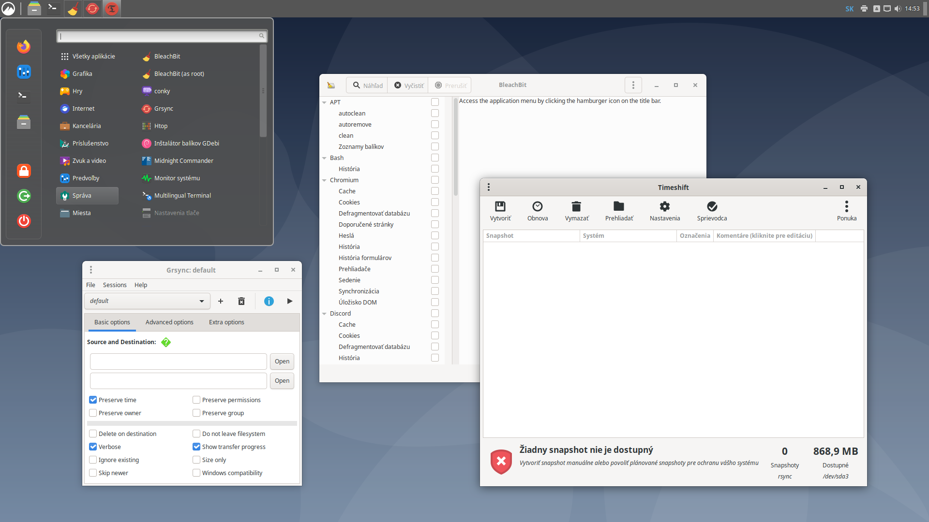The width and height of the screenshot is (929, 522).
Task: Toggle Preserve time checkbox
Action: (x=93, y=400)
